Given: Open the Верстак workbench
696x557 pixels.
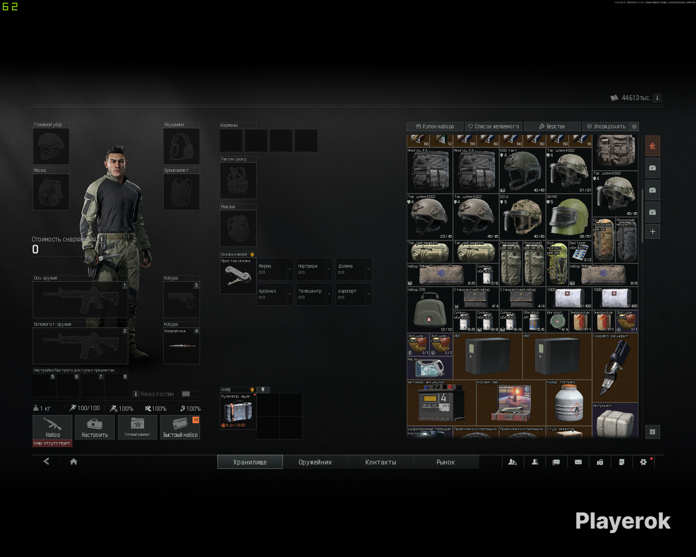Looking at the screenshot, I should 552,126.
